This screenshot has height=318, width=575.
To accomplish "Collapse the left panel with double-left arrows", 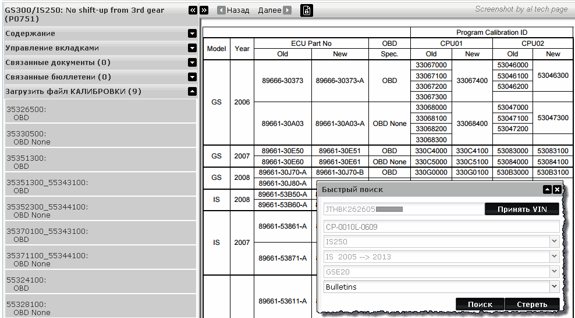I will tap(193, 10).
